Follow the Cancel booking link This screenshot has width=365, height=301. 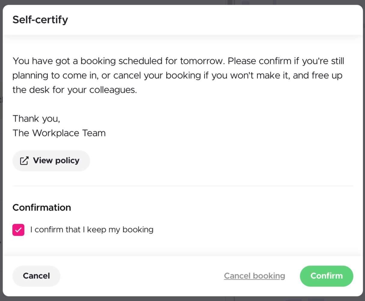pos(254,276)
